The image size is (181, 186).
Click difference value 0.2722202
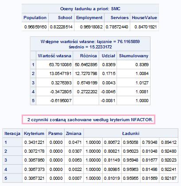87,91
